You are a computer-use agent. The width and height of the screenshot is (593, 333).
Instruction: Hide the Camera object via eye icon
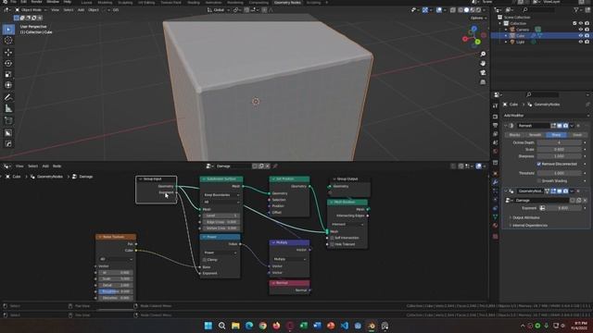[x=581, y=29]
